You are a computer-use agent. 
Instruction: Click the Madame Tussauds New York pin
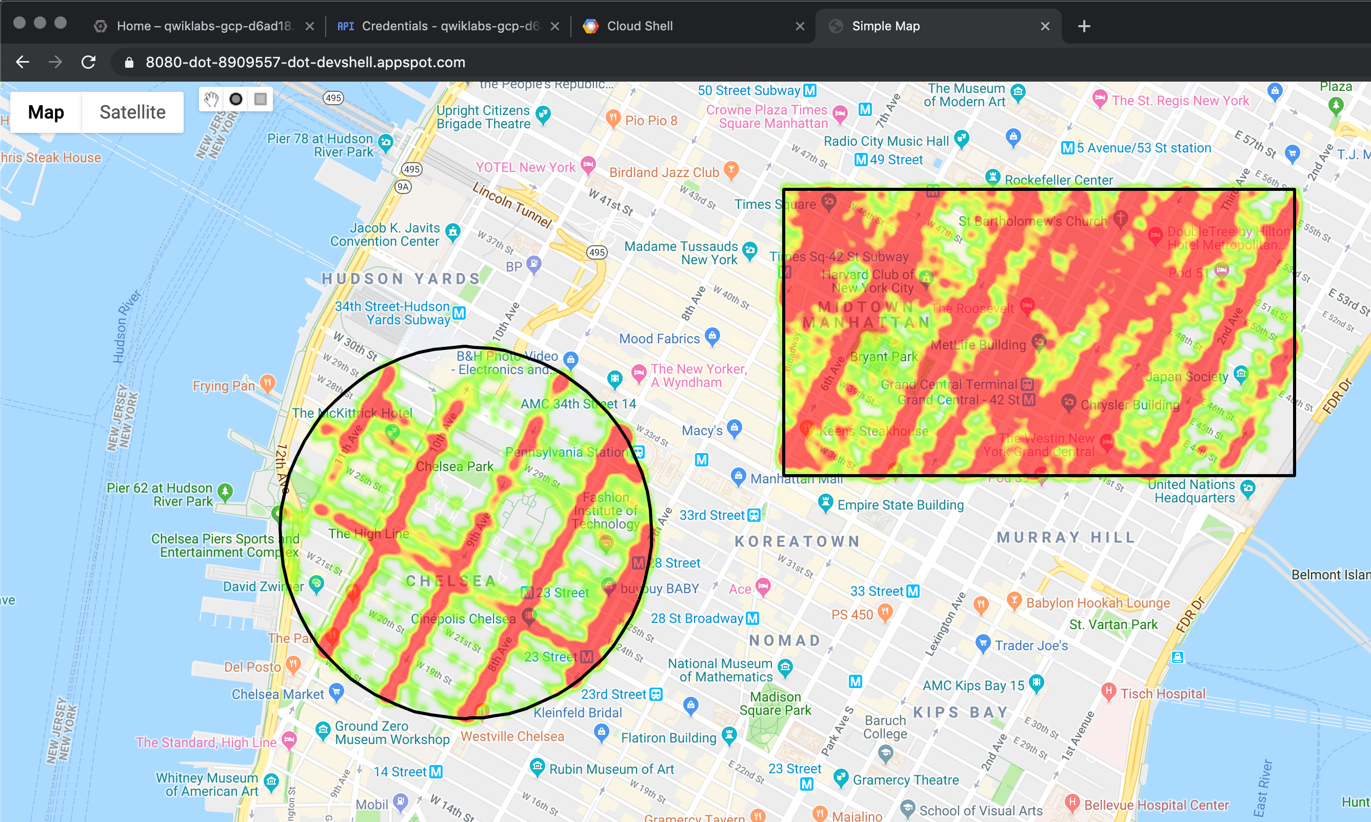pyautogui.click(x=750, y=250)
